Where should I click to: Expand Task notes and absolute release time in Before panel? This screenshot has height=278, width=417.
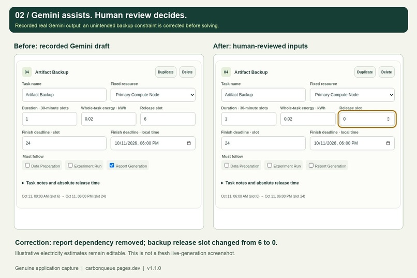pos(61,183)
